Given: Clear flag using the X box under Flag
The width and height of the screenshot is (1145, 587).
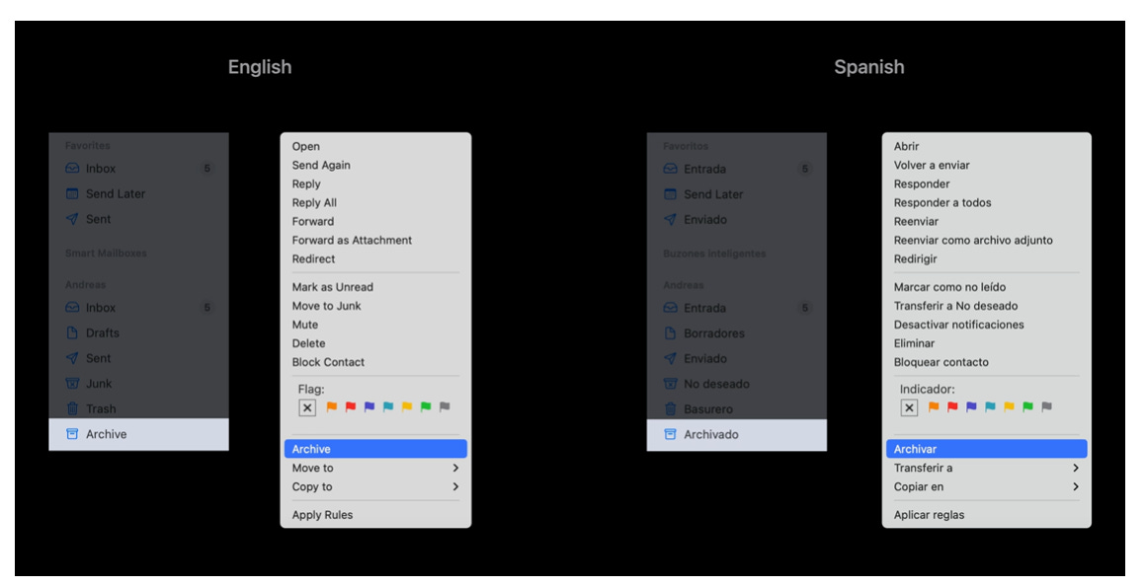Looking at the screenshot, I should [x=307, y=407].
